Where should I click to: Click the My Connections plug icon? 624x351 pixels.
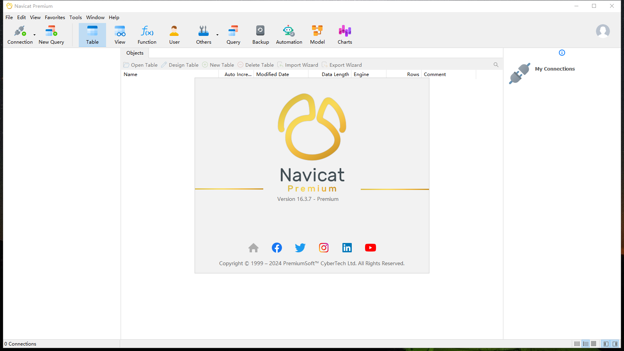519,73
